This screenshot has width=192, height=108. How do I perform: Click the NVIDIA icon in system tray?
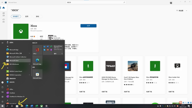165,106
